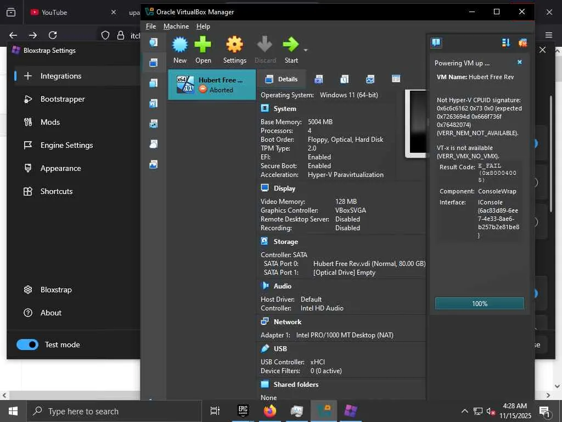Switch to the Logs tab icon

pos(345,79)
